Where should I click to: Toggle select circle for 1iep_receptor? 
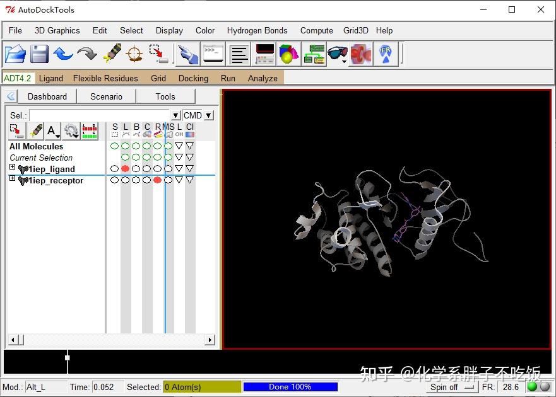click(114, 180)
